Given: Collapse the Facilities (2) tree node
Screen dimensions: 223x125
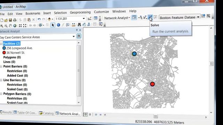Looking at the screenshot, I should [1, 44].
